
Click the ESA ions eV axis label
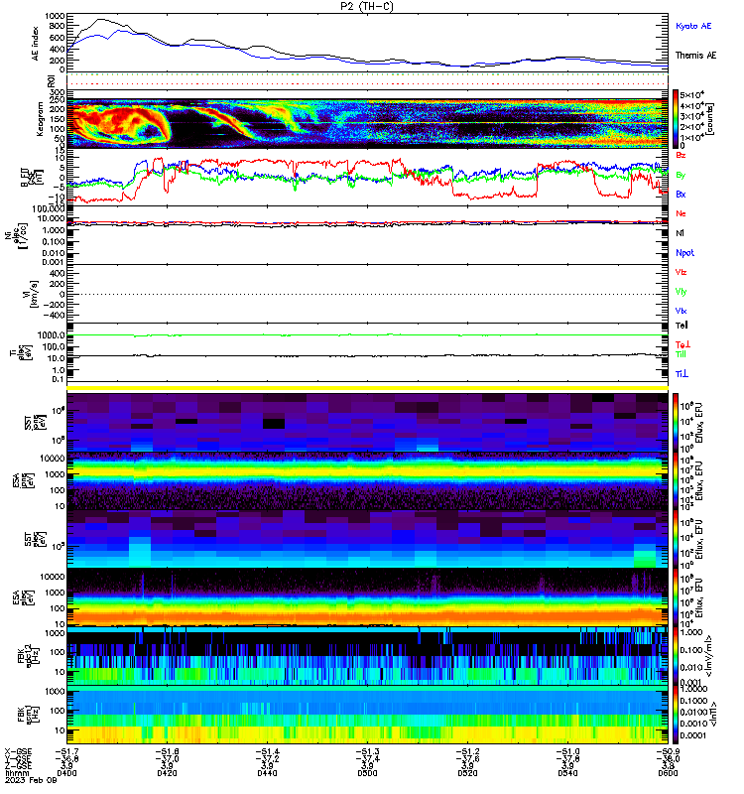(x=23, y=481)
